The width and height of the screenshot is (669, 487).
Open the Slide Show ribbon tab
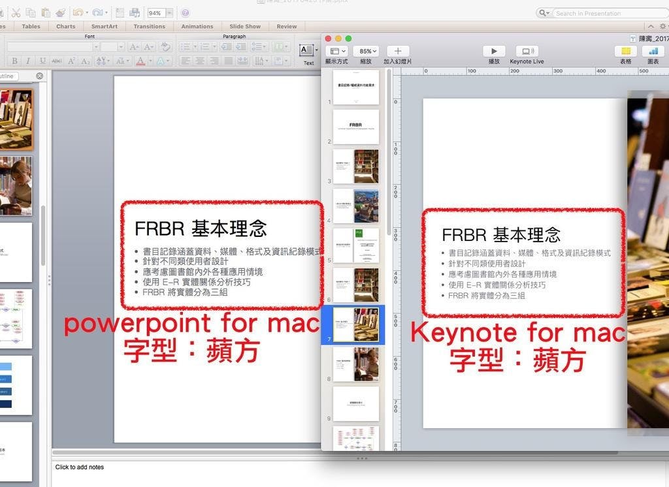pyautogui.click(x=245, y=27)
